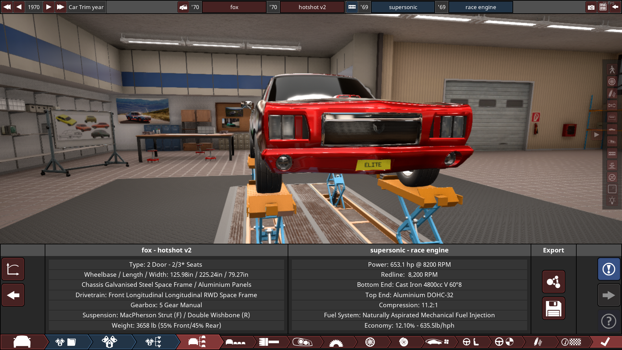Click the fox - hotshot v2 panel header
This screenshot has height=350, width=622.
[x=167, y=250]
